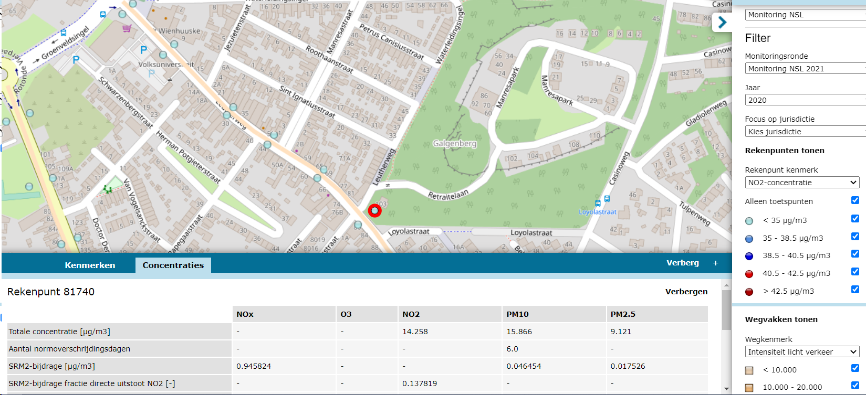This screenshot has height=395, width=866.
Task: Select the Concentraties tab
Action: (173, 265)
